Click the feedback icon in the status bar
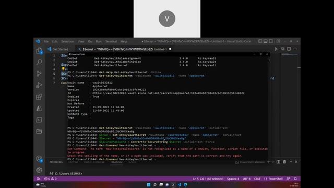The height and width of the screenshot is (188, 334). pyautogui.click(x=288, y=179)
